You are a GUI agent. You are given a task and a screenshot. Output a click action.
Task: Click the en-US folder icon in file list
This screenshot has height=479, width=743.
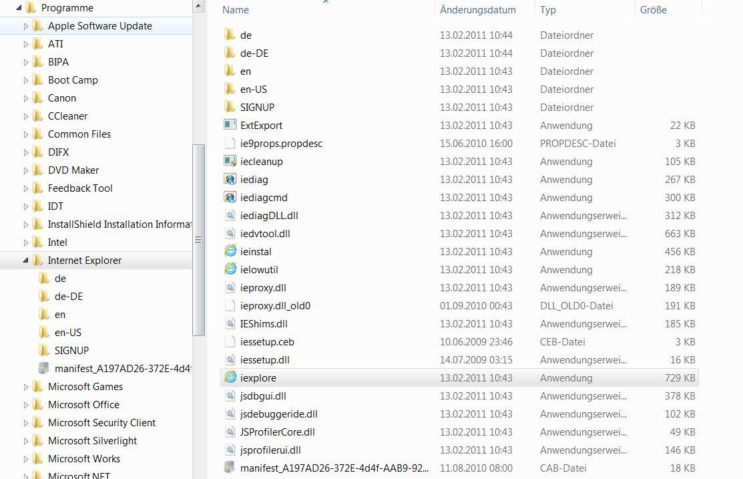pos(230,89)
